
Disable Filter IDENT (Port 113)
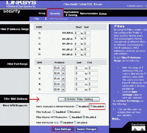[x=75, y=122]
